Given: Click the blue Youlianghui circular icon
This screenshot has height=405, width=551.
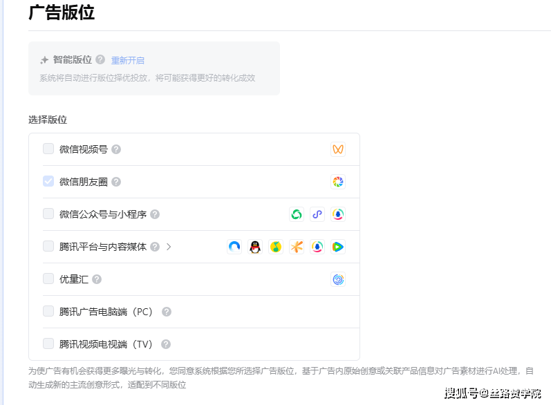Looking at the screenshot, I should coord(338,279).
